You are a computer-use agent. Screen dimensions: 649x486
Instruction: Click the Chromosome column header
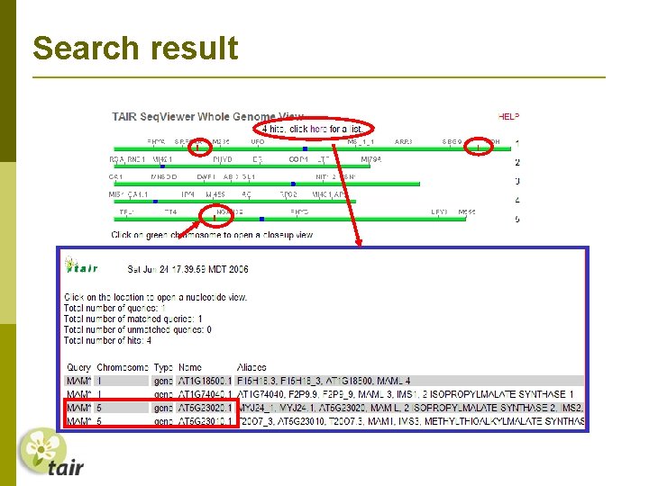coord(123,367)
